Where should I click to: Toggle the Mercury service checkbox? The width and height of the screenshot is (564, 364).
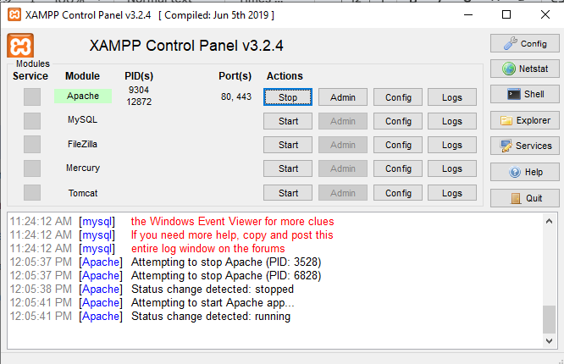[x=32, y=168]
